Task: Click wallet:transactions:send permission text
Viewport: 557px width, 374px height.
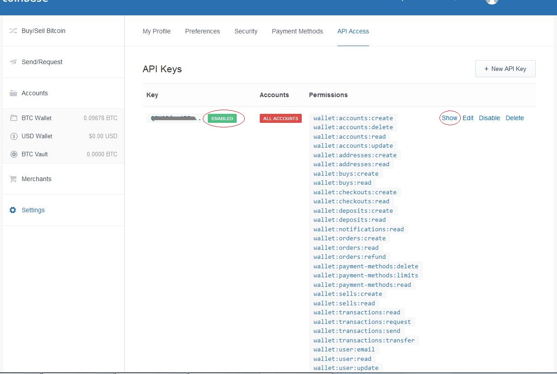Action: tap(357, 331)
